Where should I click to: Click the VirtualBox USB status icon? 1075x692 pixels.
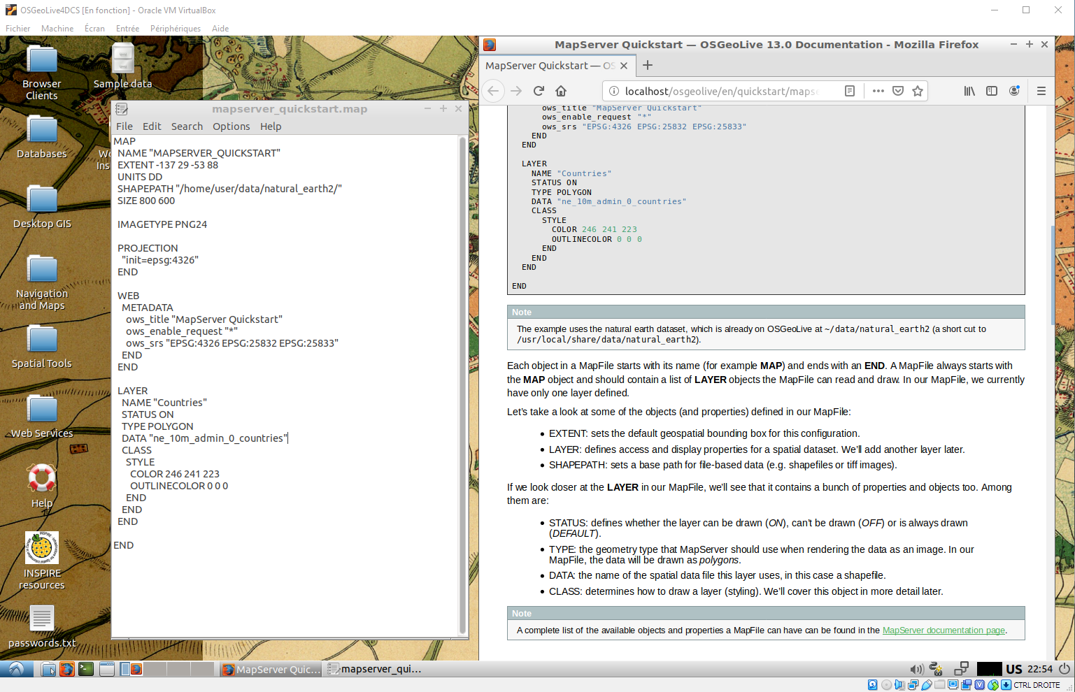pyautogui.click(x=927, y=685)
